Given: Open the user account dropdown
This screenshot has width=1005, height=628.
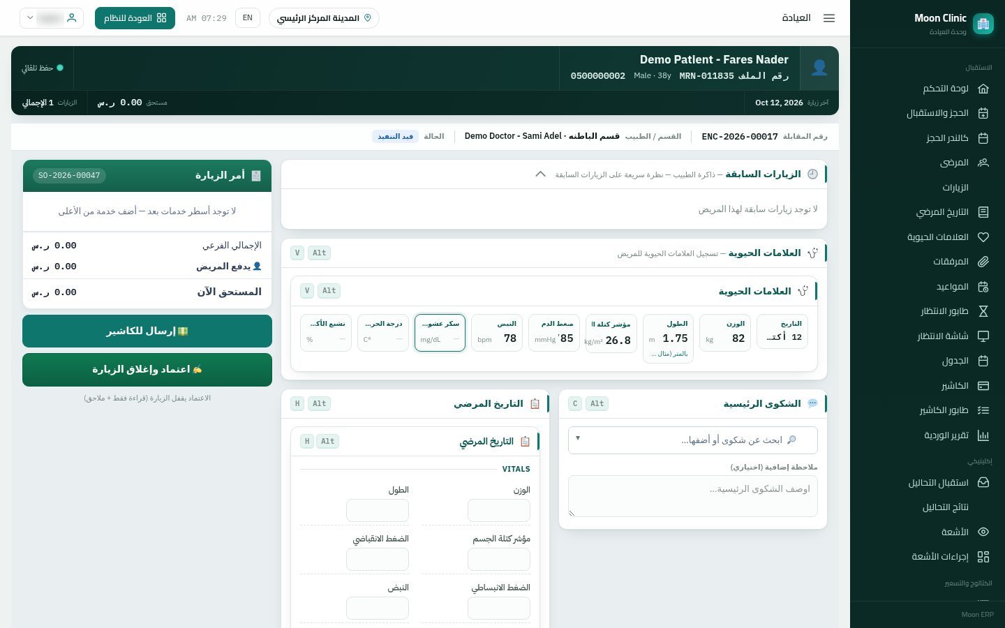Looking at the screenshot, I should 52,18.
